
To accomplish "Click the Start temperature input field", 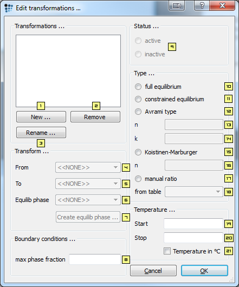I will tap(193, 224).
